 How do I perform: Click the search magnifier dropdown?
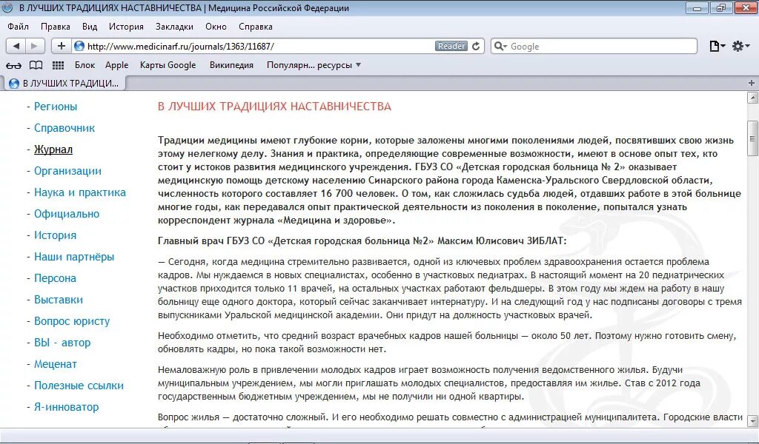tap(500, 46)
